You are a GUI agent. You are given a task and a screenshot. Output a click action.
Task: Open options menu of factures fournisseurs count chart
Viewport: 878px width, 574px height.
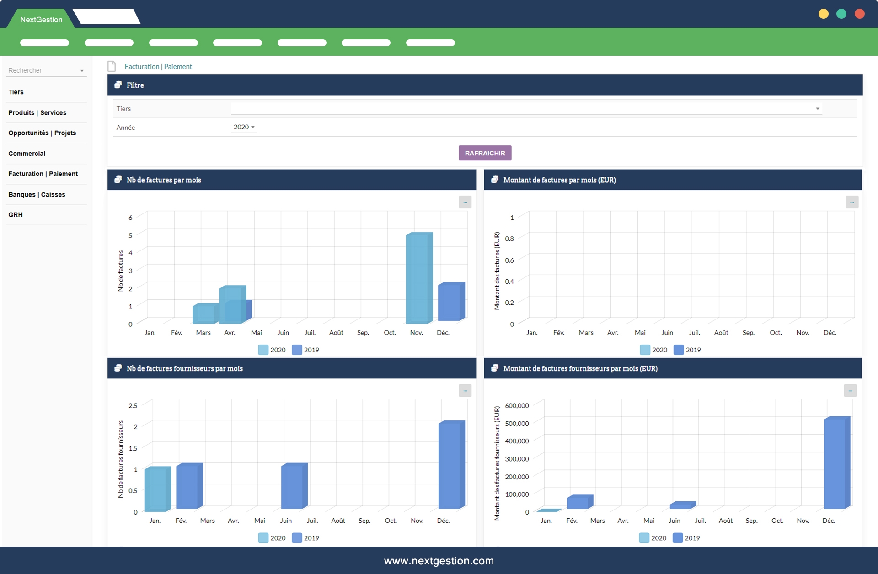coord(465,390)
